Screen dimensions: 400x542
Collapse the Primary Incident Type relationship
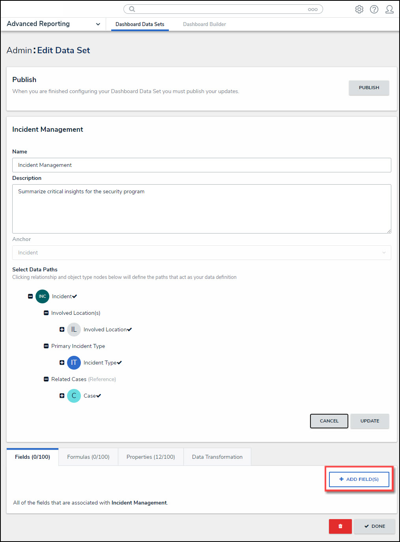[x=46, y=346]
